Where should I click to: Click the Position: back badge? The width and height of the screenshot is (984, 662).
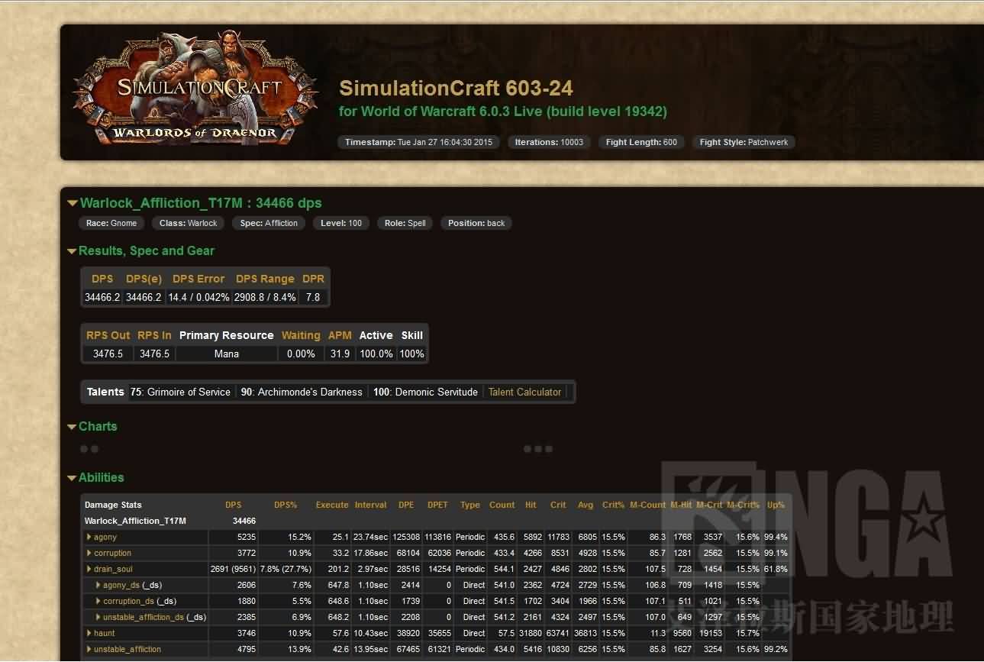(476, 223)
